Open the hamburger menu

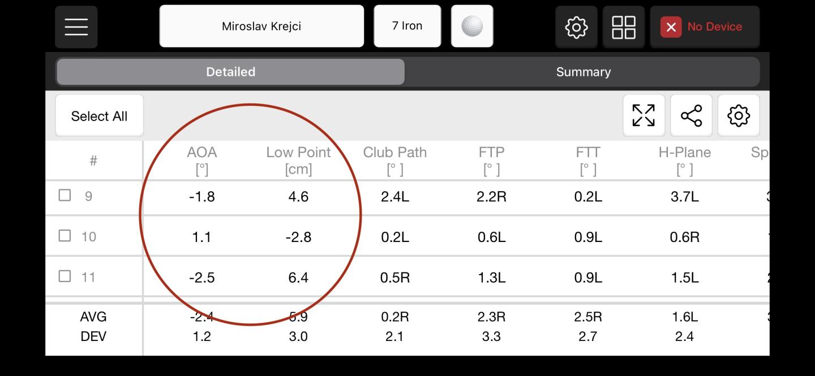tap(76, 27)
